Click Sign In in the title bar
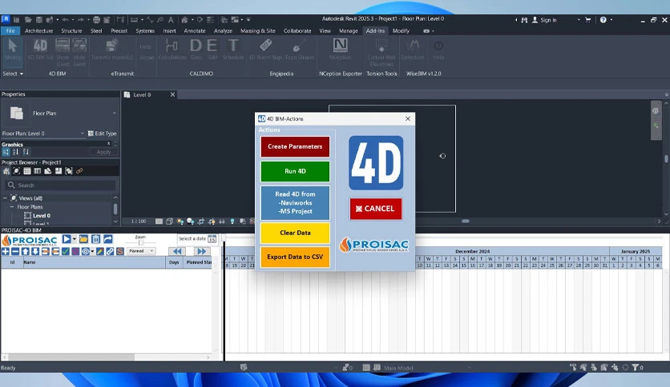 (x=544, y=20)
